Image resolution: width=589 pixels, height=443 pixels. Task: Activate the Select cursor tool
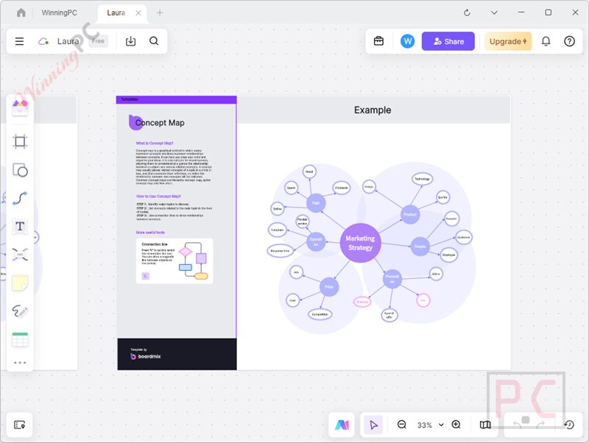pyautogui.click(x=373, y=425)
